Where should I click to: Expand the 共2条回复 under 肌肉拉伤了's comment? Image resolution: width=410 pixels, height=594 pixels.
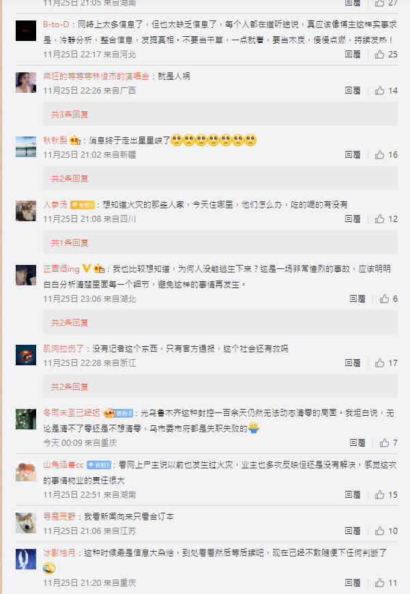point(70,386)
